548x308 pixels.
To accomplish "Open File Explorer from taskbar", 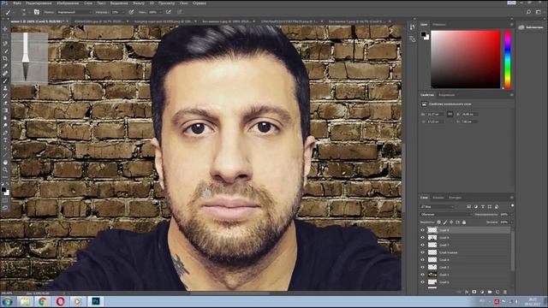I will coord(25,301).
